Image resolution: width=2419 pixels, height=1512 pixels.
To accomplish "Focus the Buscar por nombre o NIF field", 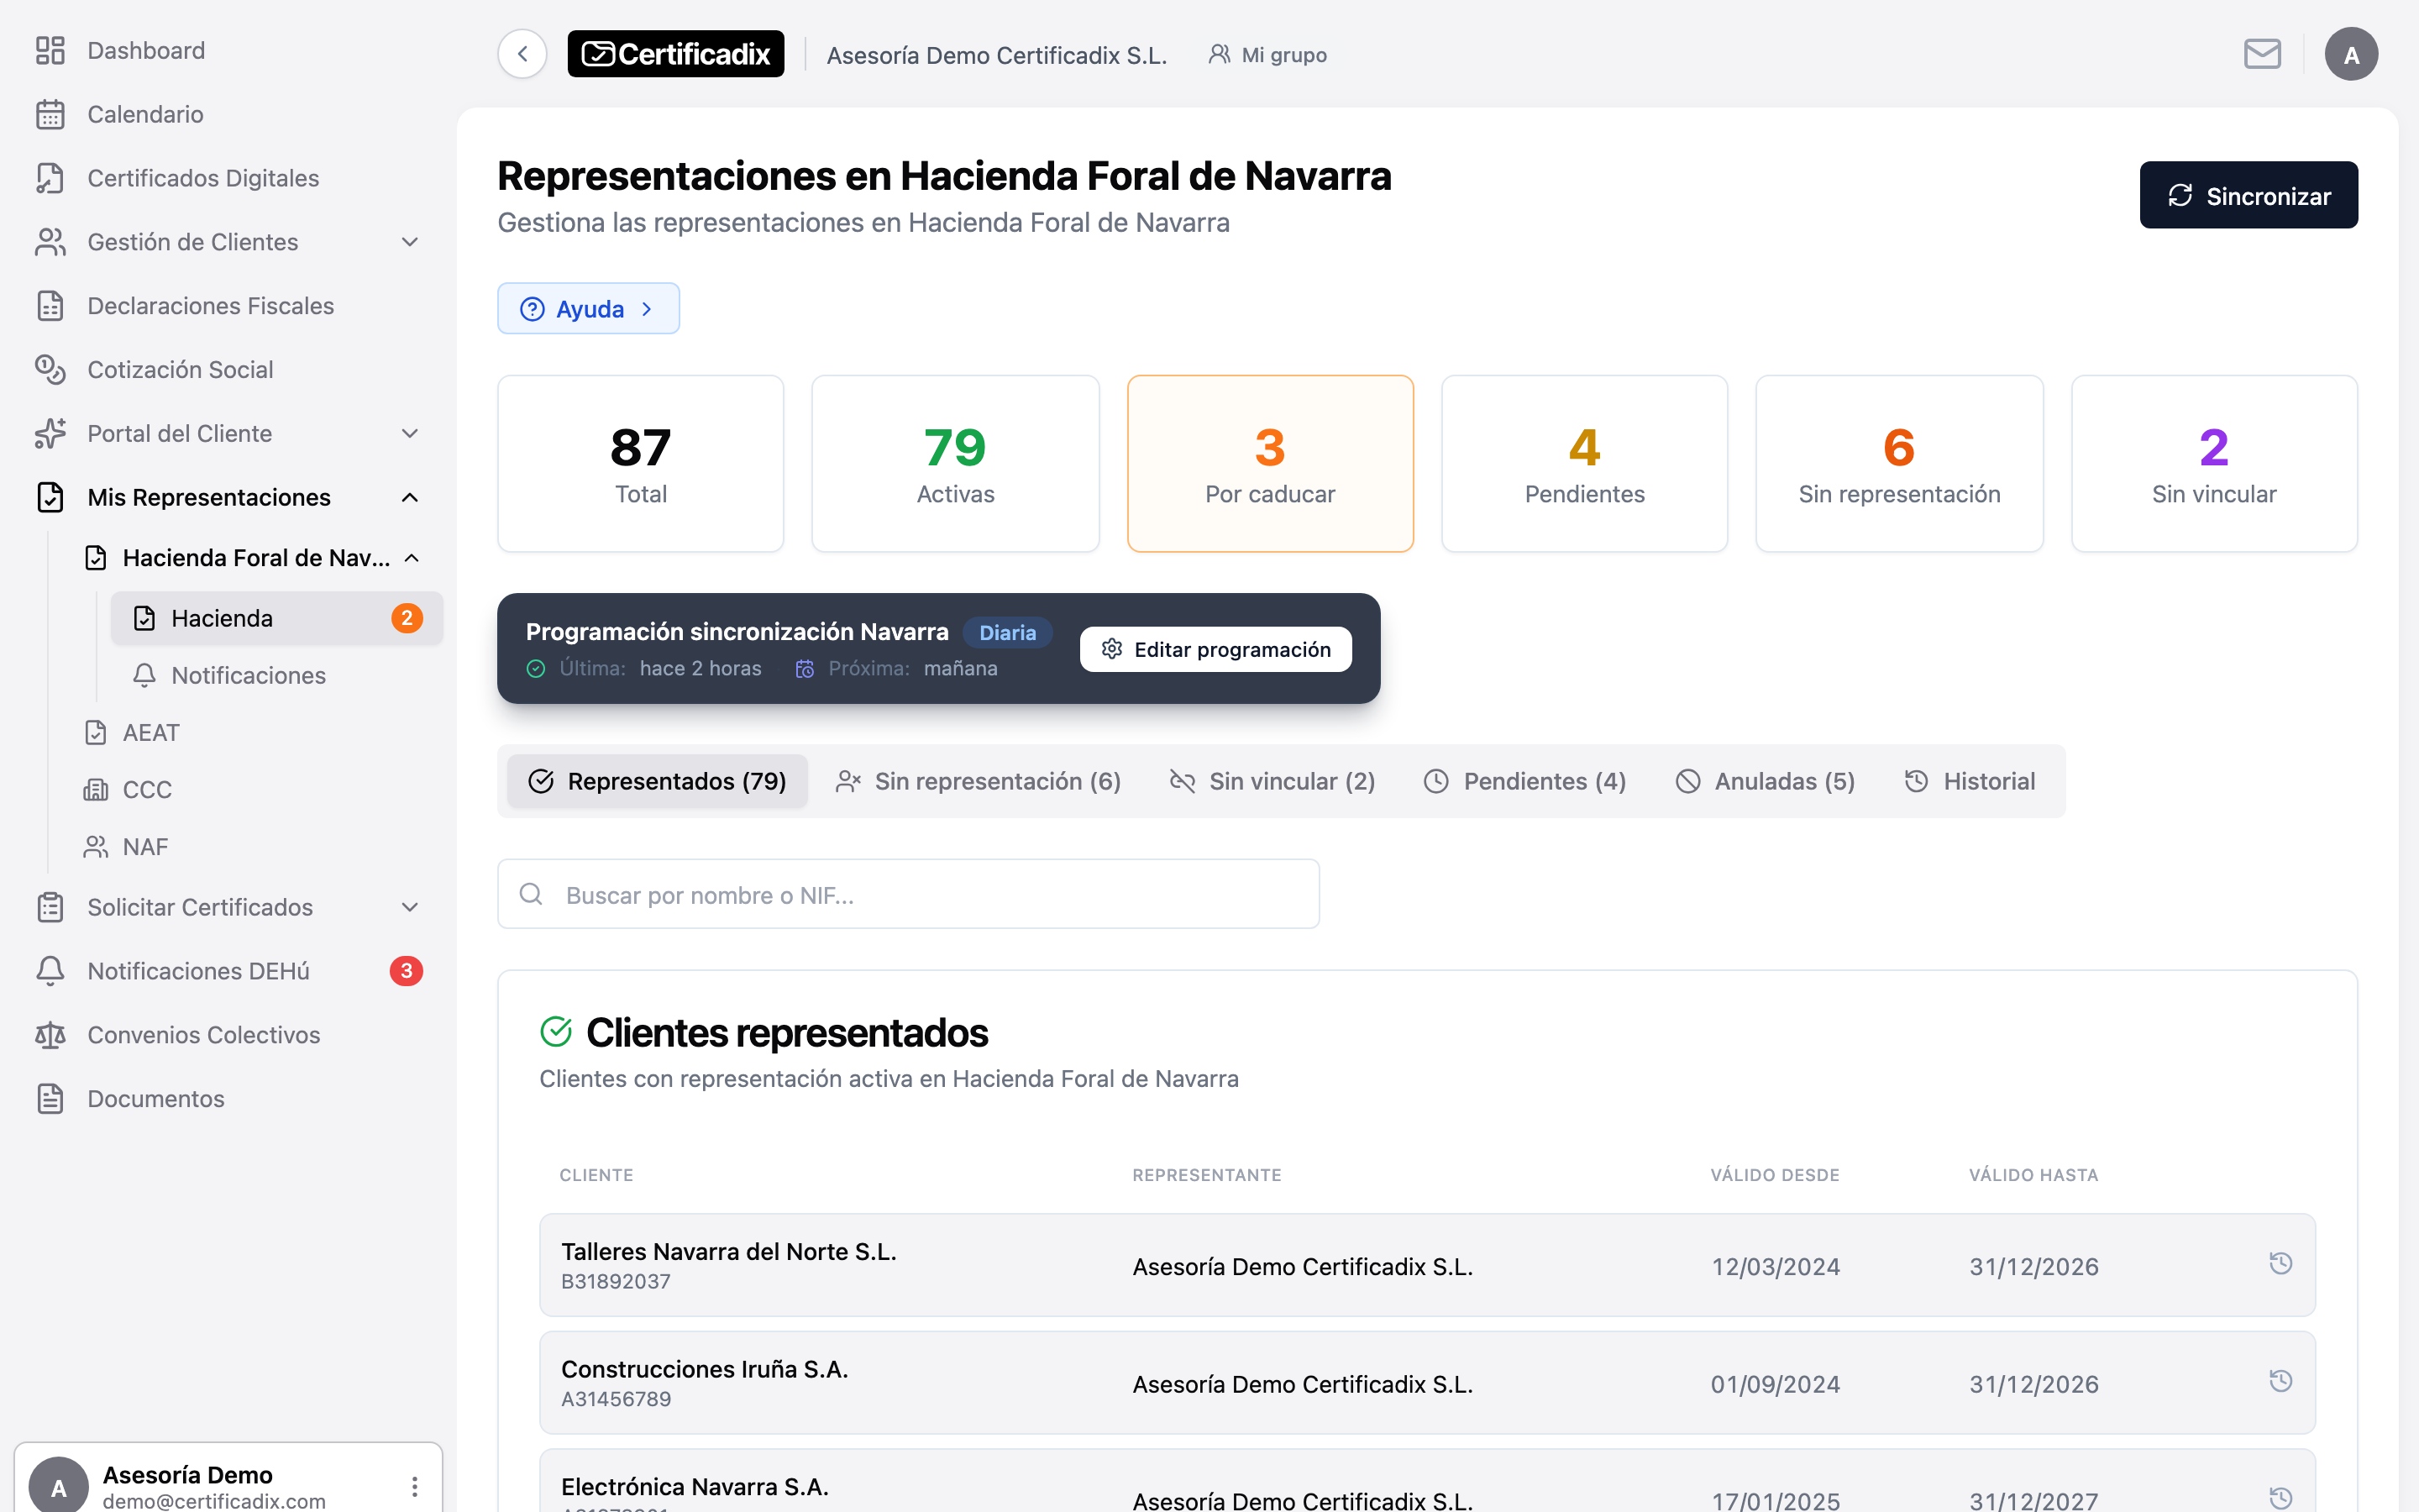I will [908, 894].
